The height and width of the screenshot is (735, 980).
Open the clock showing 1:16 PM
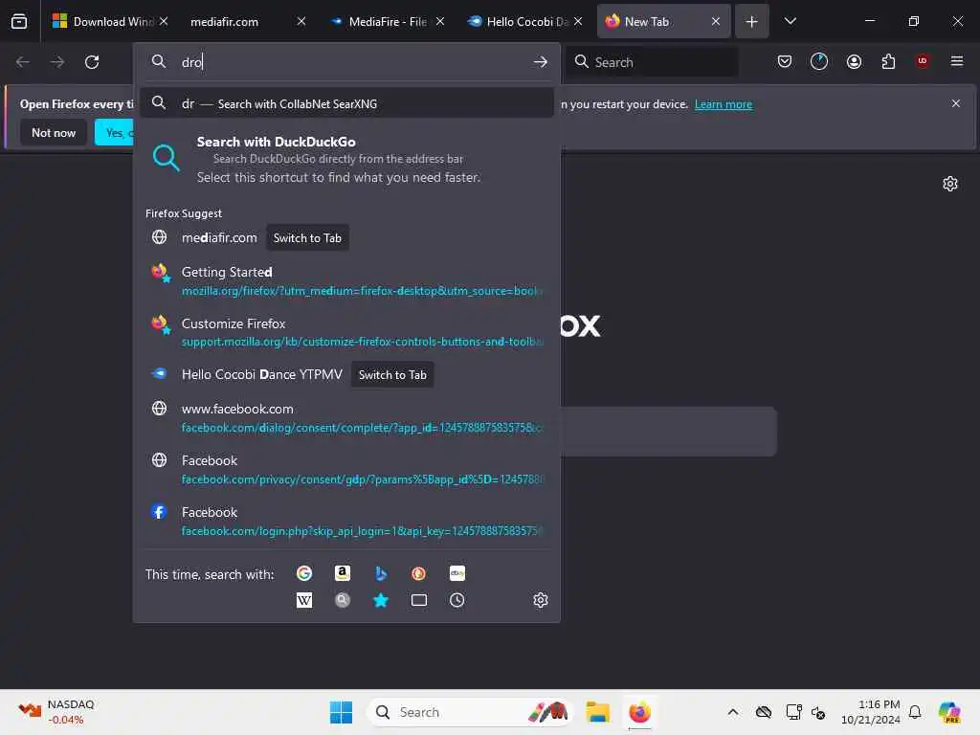point(870,712)
